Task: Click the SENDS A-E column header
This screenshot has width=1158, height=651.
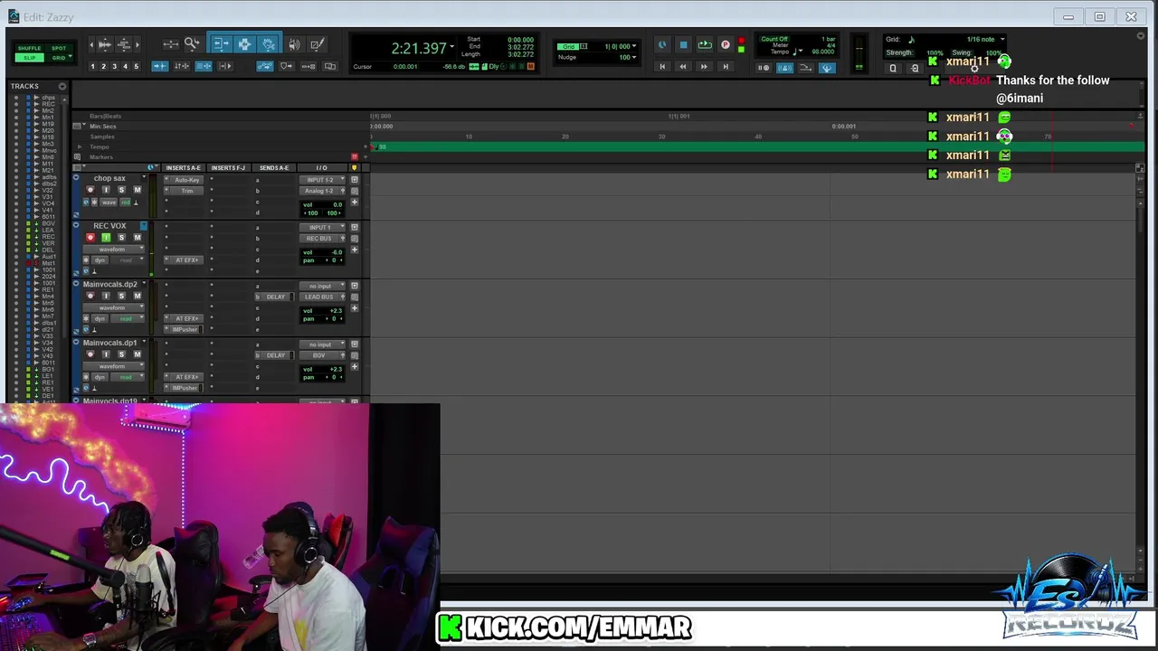Action: coord(274,167)
